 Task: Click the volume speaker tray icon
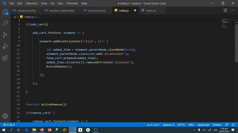click(204, 130)
